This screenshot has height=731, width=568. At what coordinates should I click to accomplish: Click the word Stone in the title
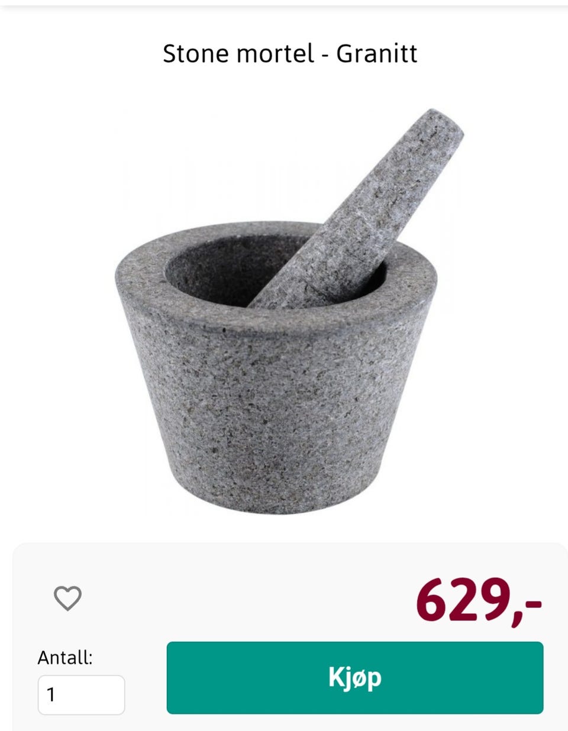pos(196,54)
